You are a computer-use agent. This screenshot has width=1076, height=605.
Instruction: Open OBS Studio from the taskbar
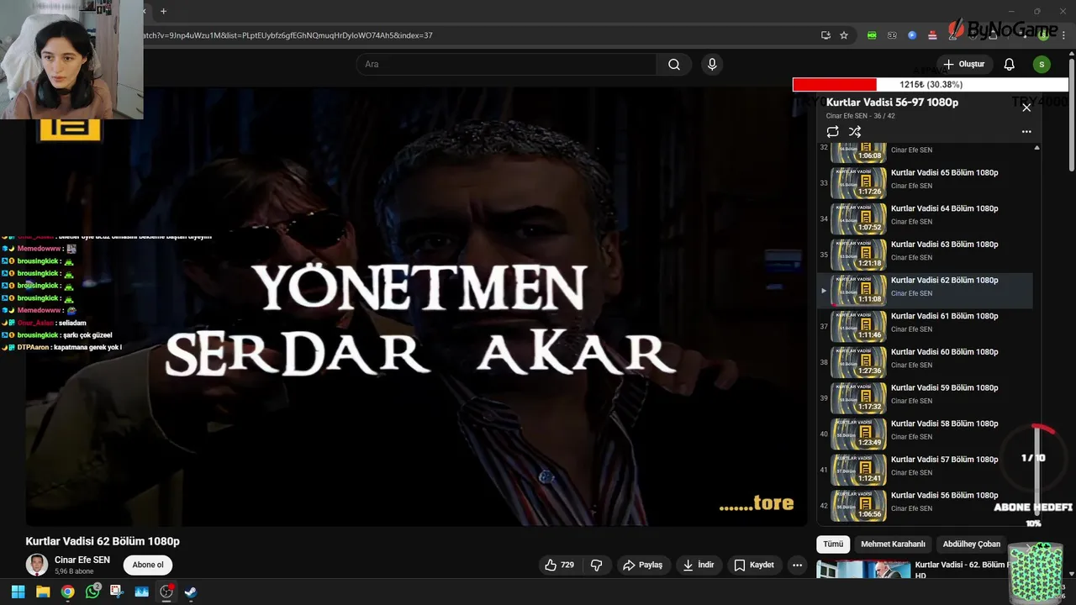click(166, 592)
